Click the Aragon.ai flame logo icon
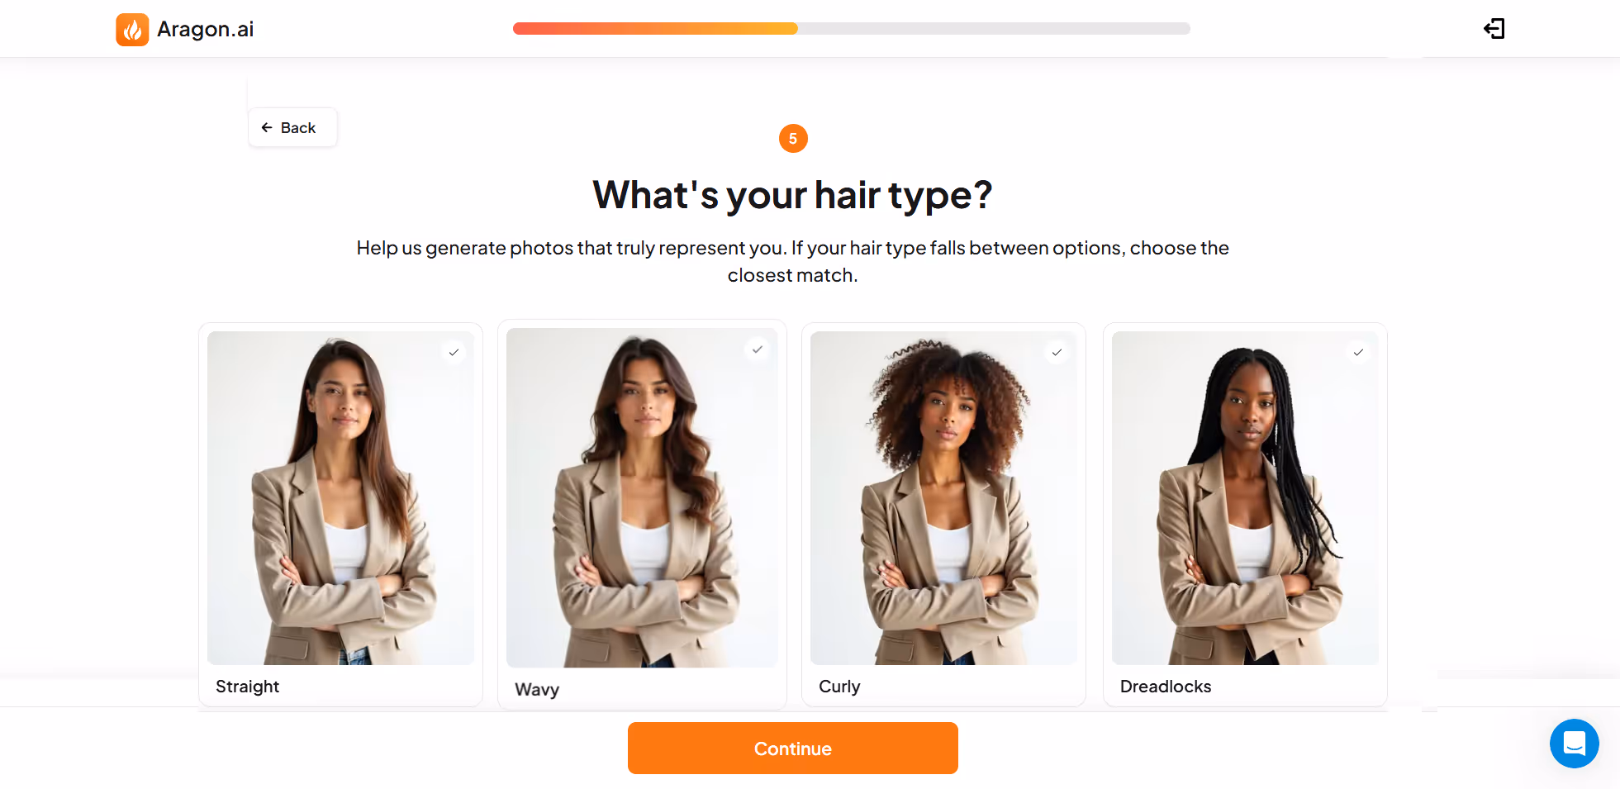 [132, 30]
